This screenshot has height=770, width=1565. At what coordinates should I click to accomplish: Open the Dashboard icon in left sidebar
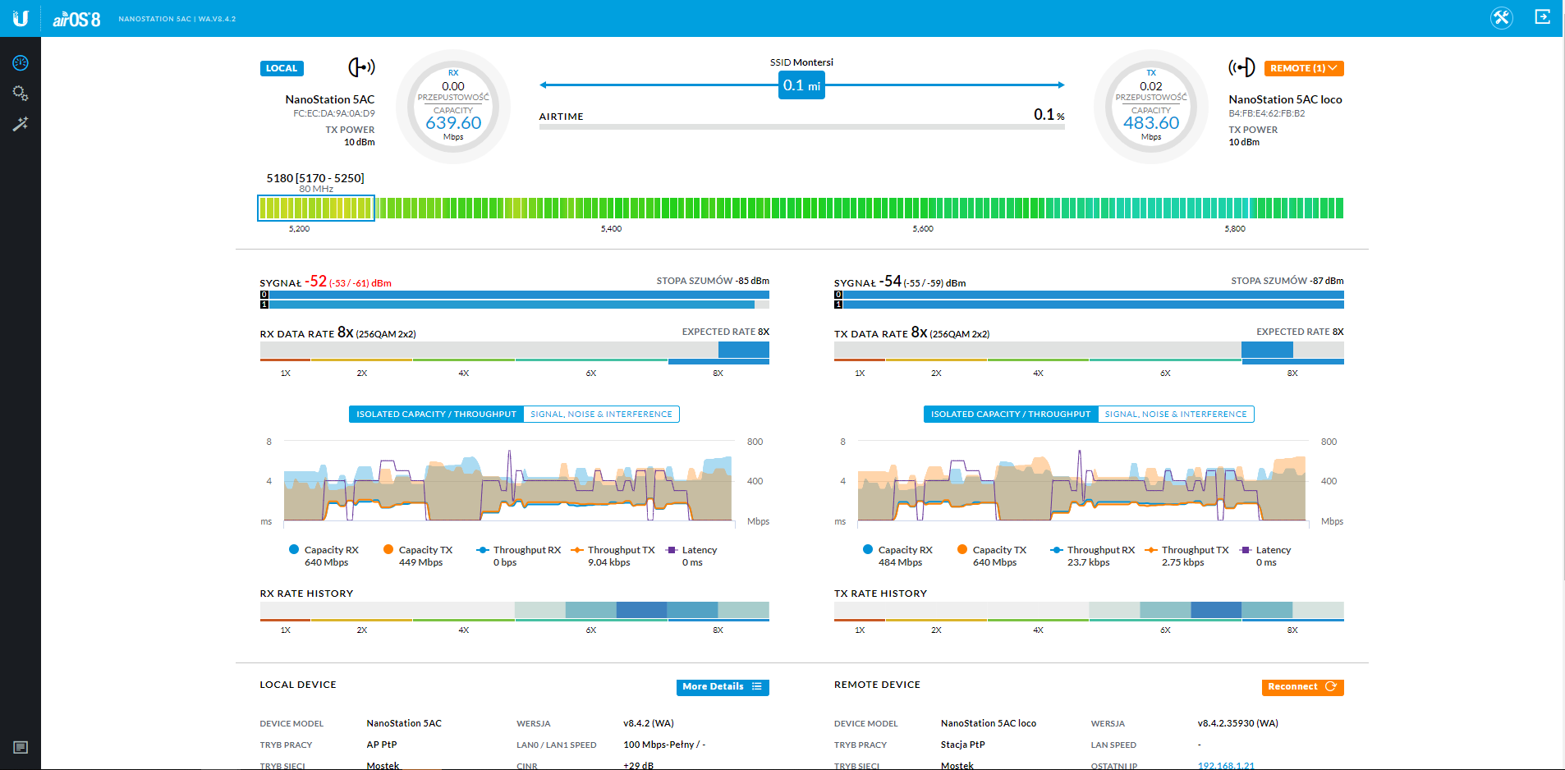click(21, 63)
